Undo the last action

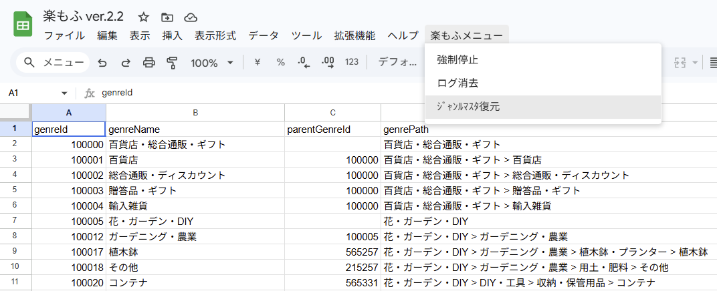click(102, 63)
